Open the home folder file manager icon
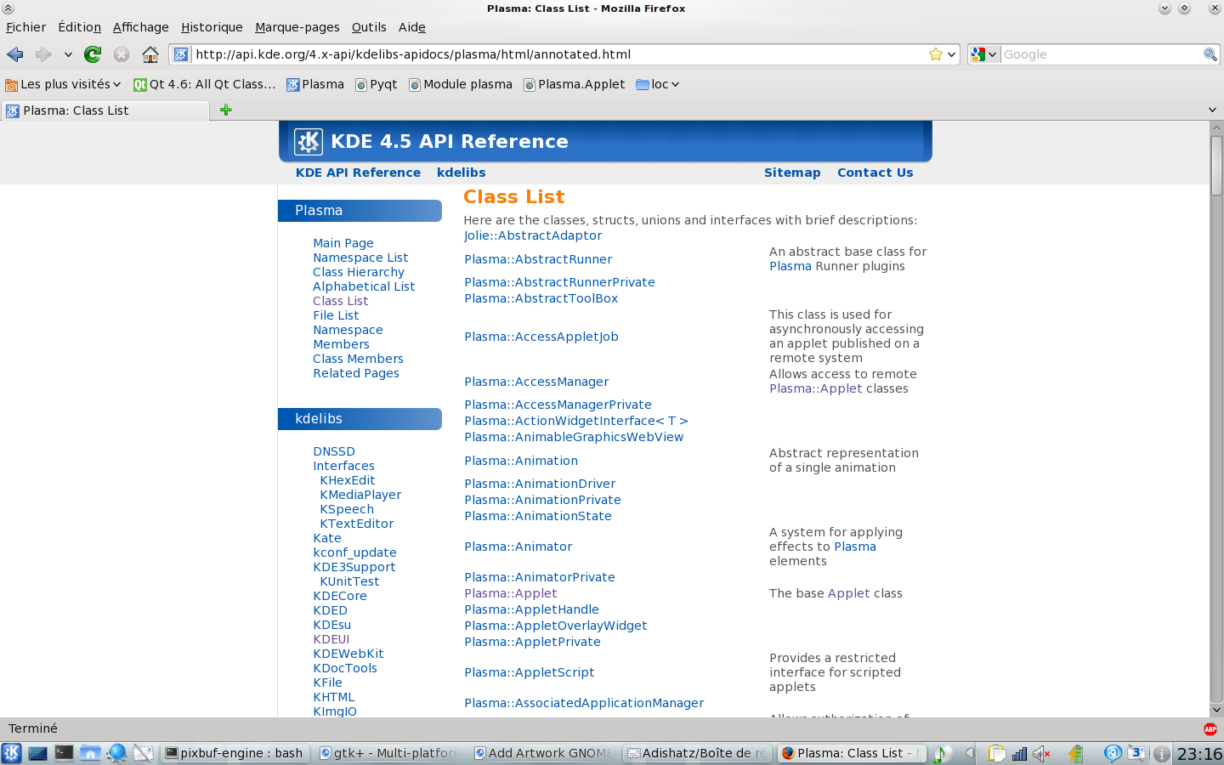Viewport: 1224px width, 765px height. tap(90, 753)
